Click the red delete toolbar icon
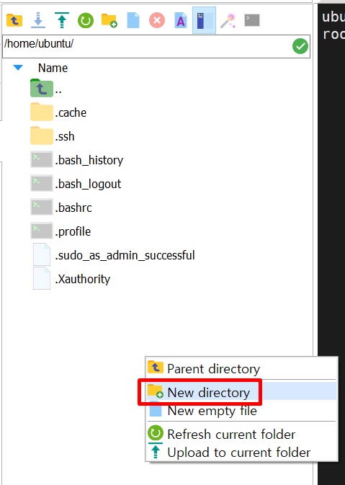345x485 pixels. point(157,20)
